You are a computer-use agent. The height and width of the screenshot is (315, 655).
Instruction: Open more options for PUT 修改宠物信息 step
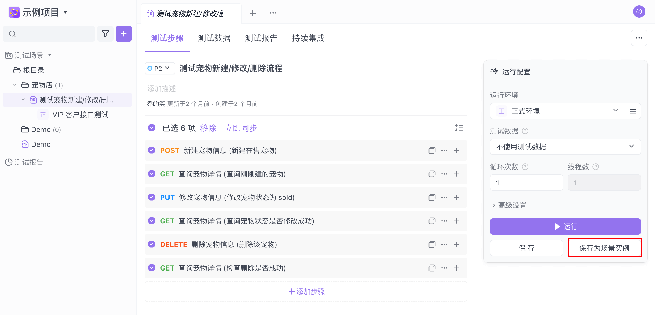[x=444, y=197]
